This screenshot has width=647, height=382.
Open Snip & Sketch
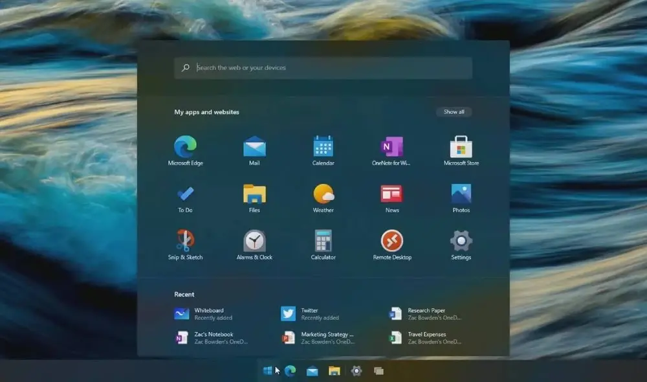pos(185,242)
